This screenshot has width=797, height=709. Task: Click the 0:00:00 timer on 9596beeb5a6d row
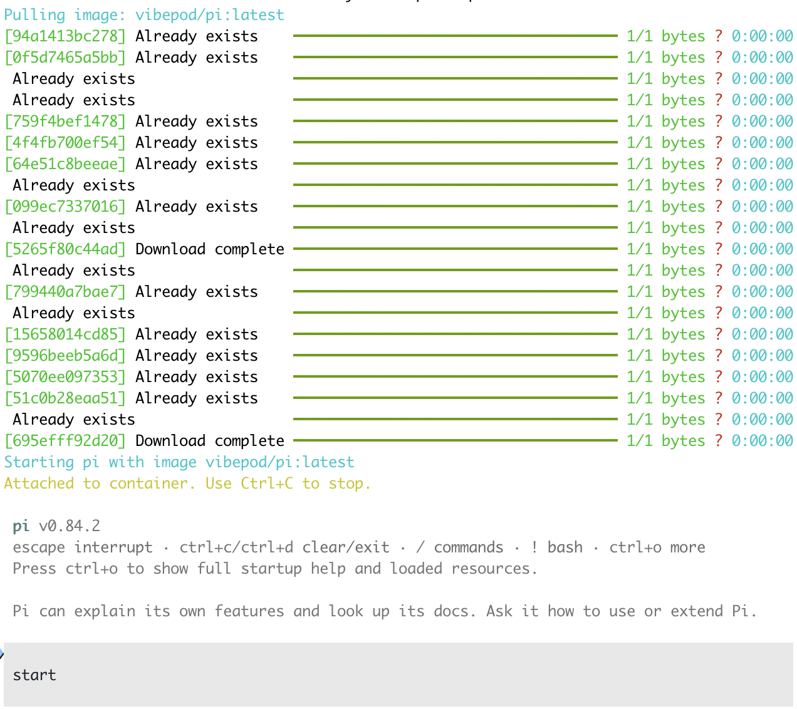tap(763, 356)
